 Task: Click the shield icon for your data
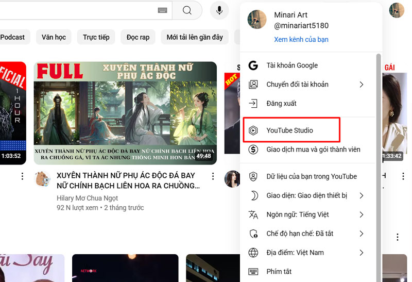click(x=253, y=176)
